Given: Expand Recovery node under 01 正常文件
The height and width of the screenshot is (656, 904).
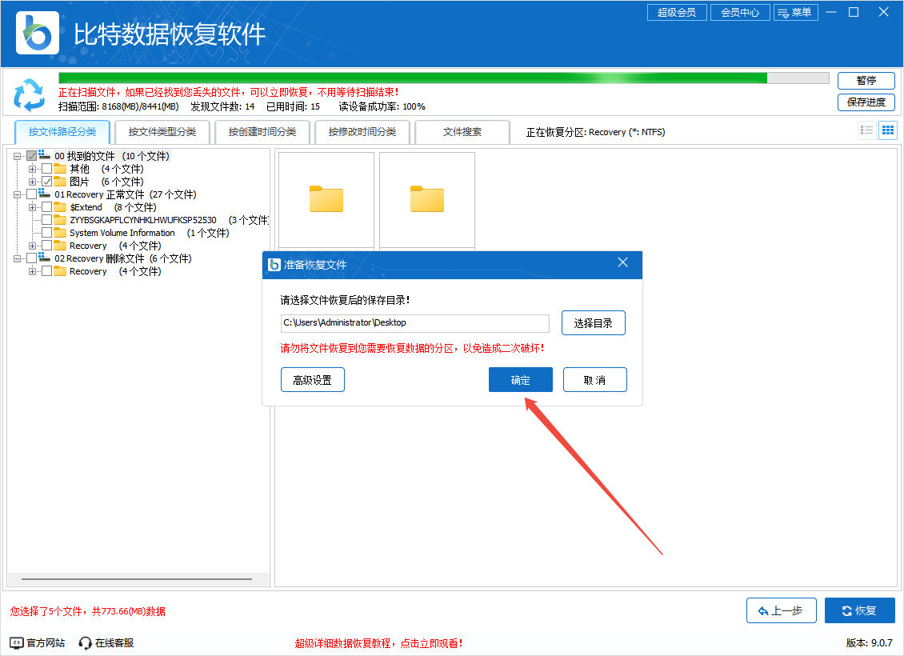Looking at the screenshot, I should click(x=32, y=246).
